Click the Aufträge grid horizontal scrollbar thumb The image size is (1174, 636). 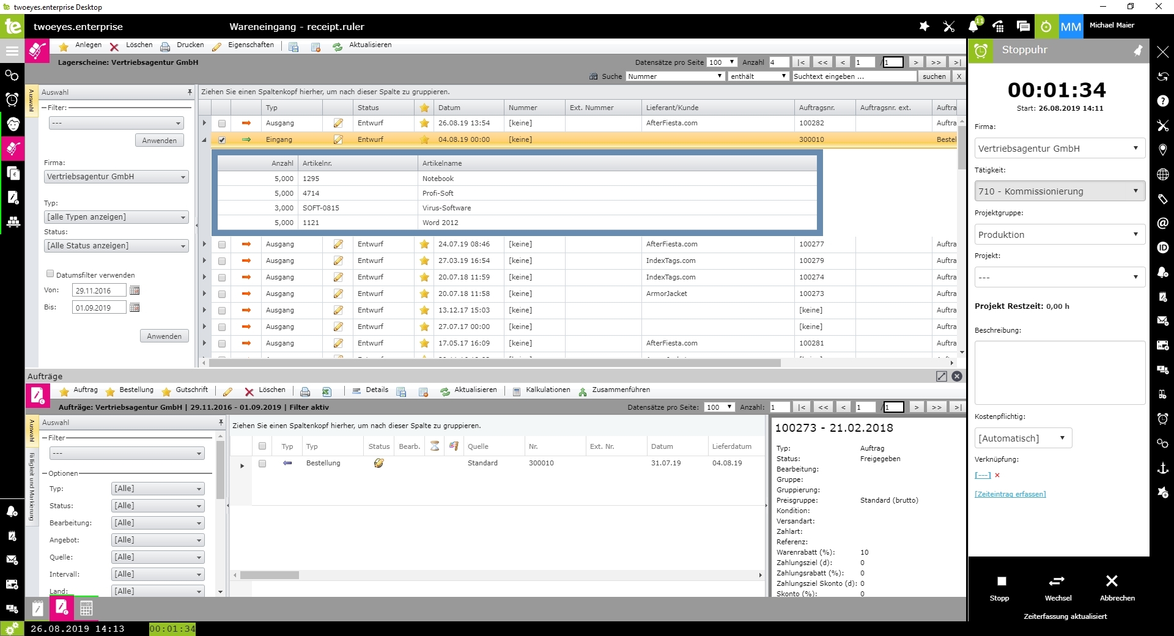click(x=270, y=575)
